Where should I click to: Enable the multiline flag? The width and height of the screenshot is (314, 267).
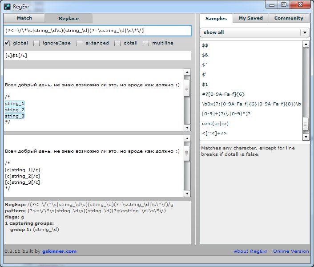[x=146, y=43]
